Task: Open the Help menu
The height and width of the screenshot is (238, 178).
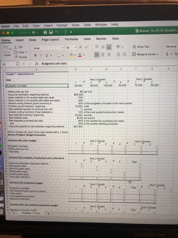Action: 115,24
